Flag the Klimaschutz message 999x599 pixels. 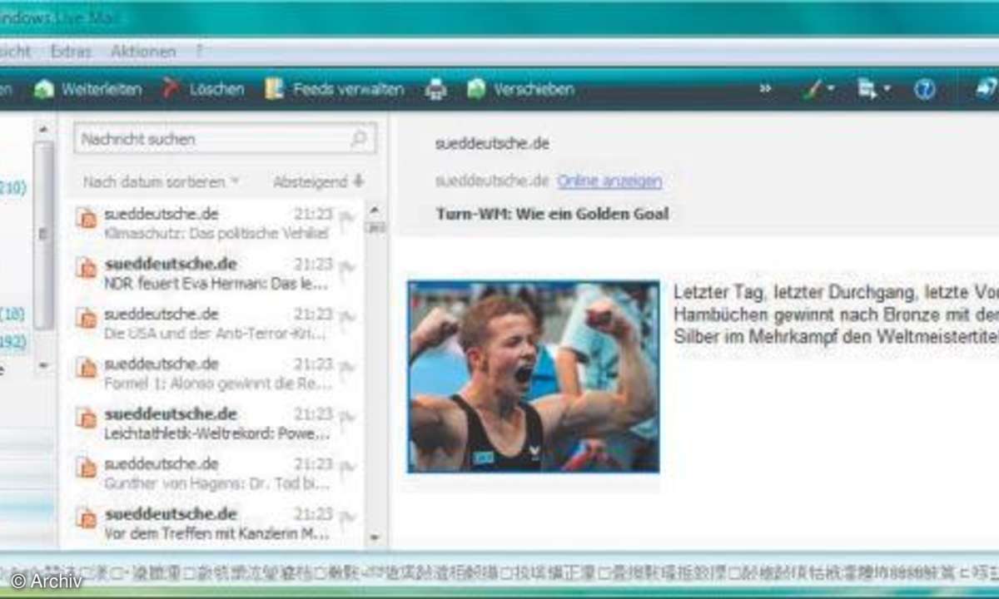pyautogui.click(x=346, y=219)
